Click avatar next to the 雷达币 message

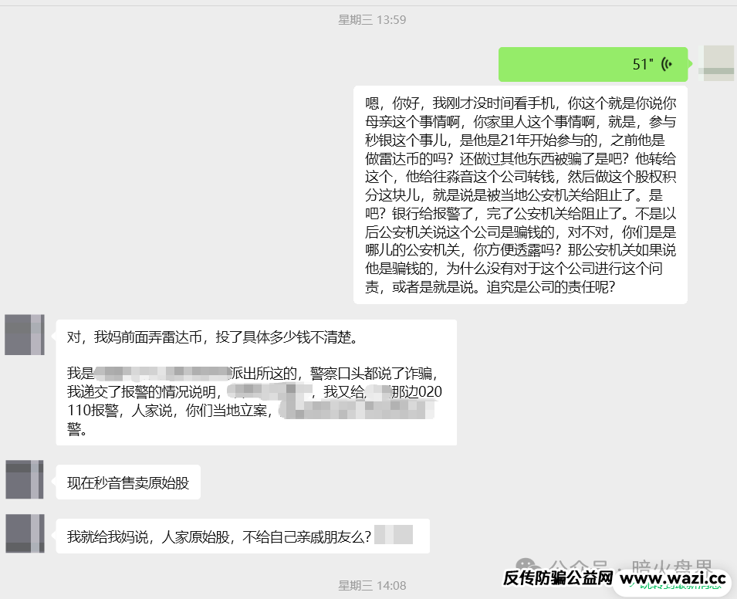coord(25,334)
